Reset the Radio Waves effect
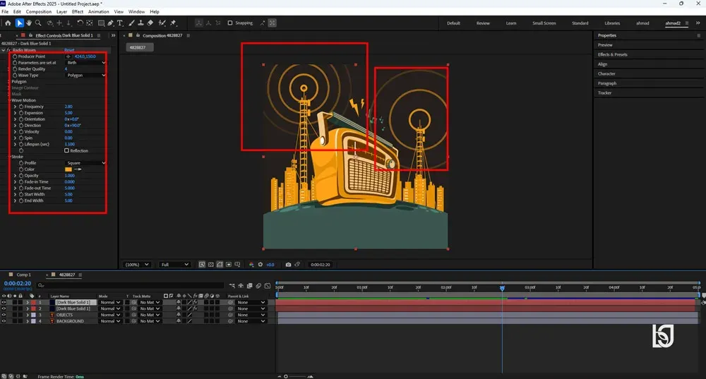Image resolution: width=706 pixels, height=379 pixels. tap(69, 50)
